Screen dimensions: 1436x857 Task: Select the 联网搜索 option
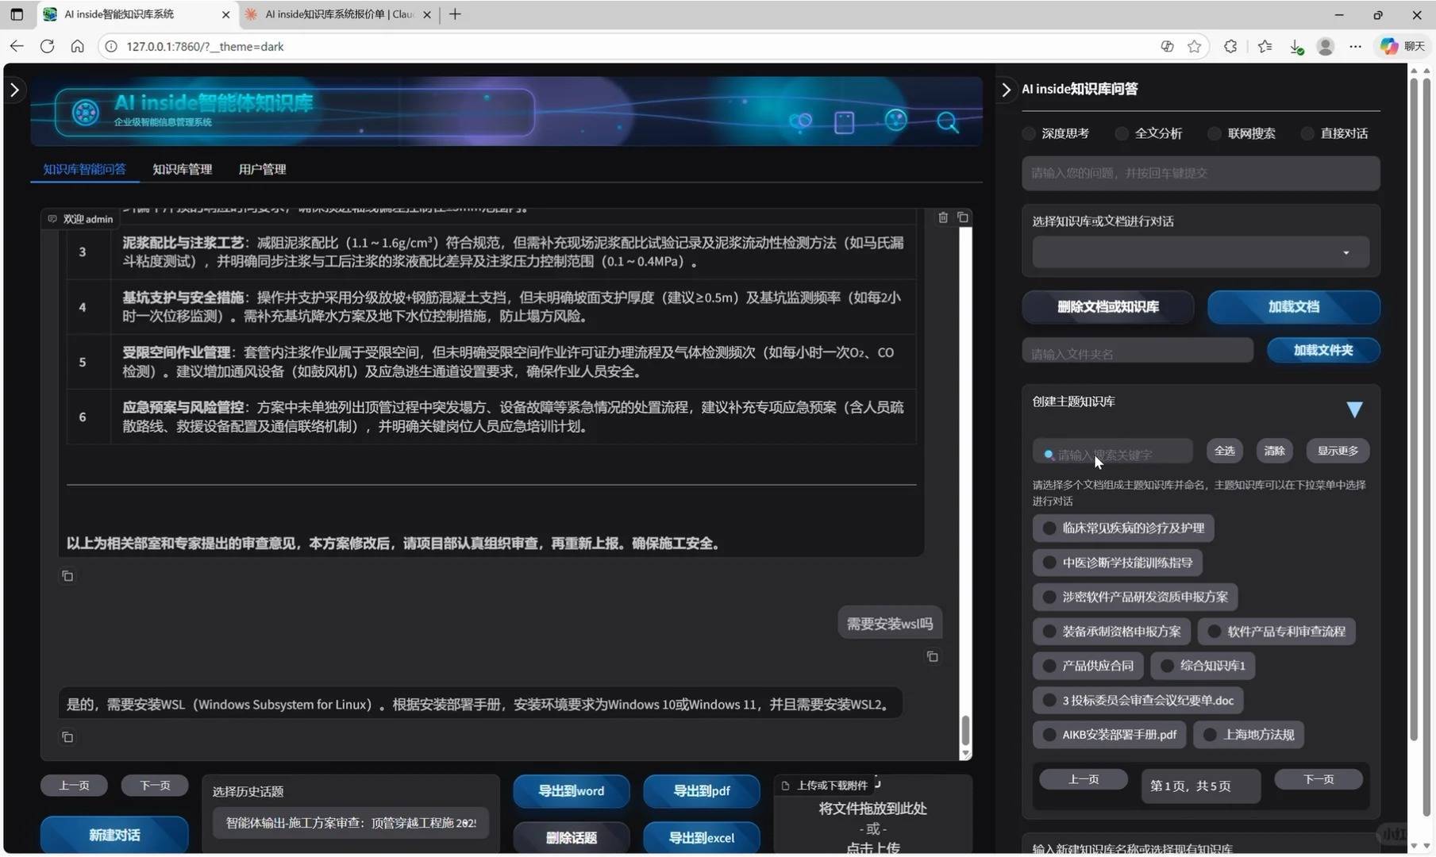coord(1214,133)
